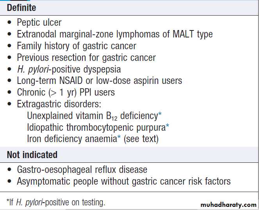The image size is (259, 210).
Task: Click "Previous resection for gastric cancer" line
Action: point(86,58)
